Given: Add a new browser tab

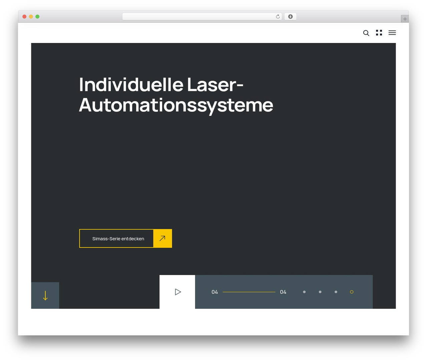Looking at the screenshot, I should click(405, 19).
